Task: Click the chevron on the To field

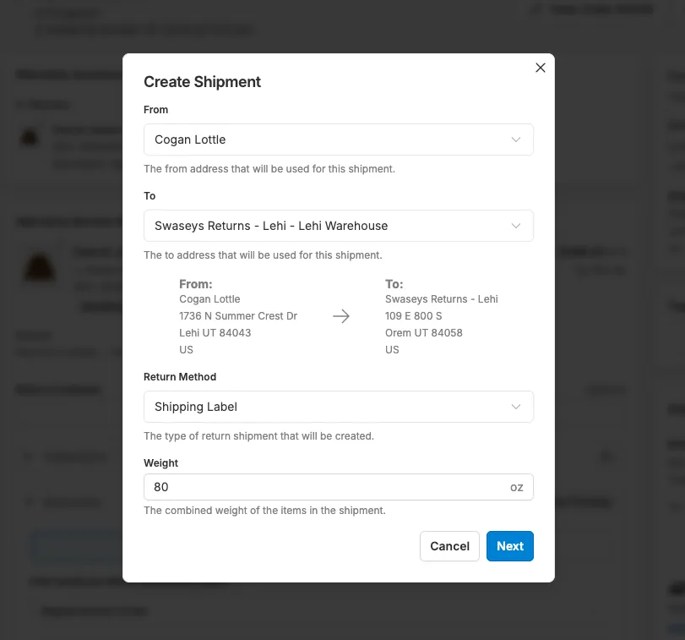Action: click(515, 226)
